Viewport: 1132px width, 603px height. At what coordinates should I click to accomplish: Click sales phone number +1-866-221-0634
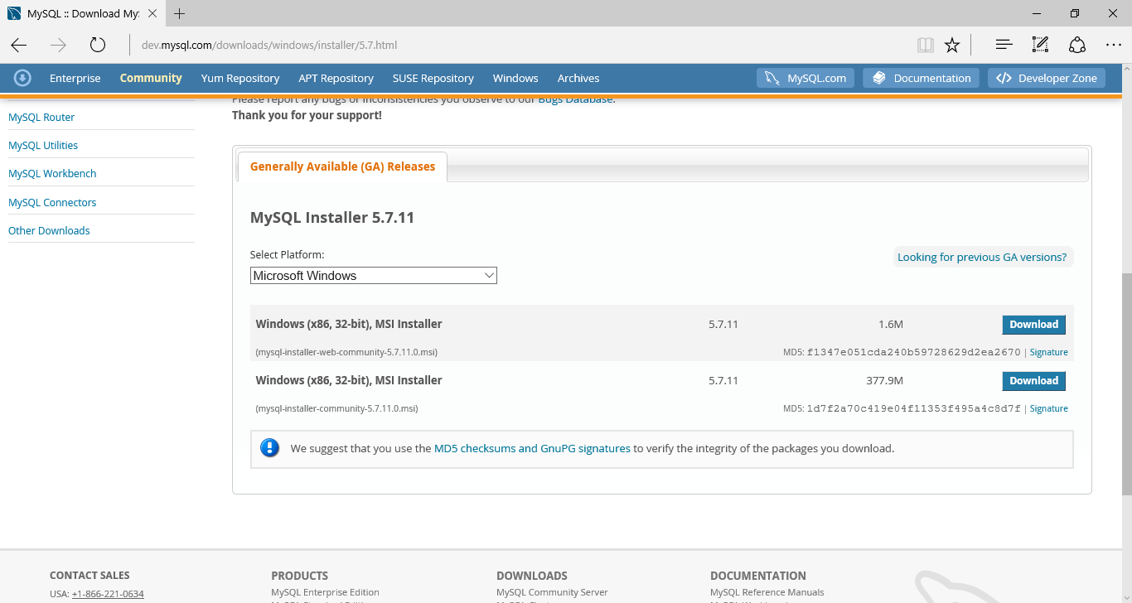(108, 594)
